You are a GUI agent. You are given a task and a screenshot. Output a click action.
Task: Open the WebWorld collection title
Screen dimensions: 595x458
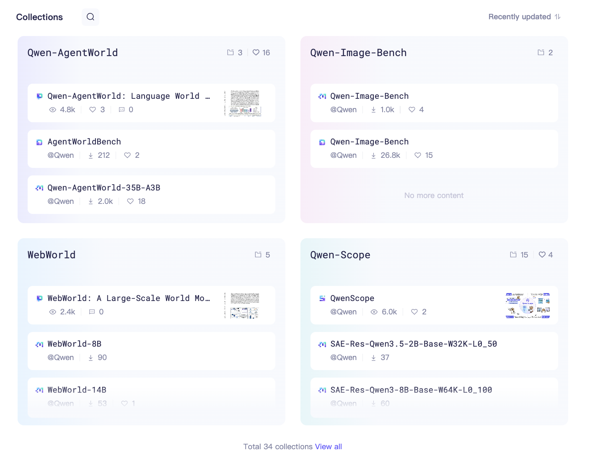click(x=52, y=255)
